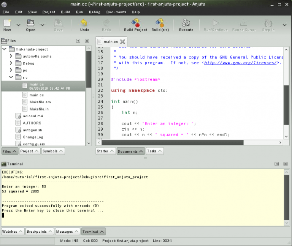Select Makefile.in in file tree
292x246 pixels.
pos(39,109)
